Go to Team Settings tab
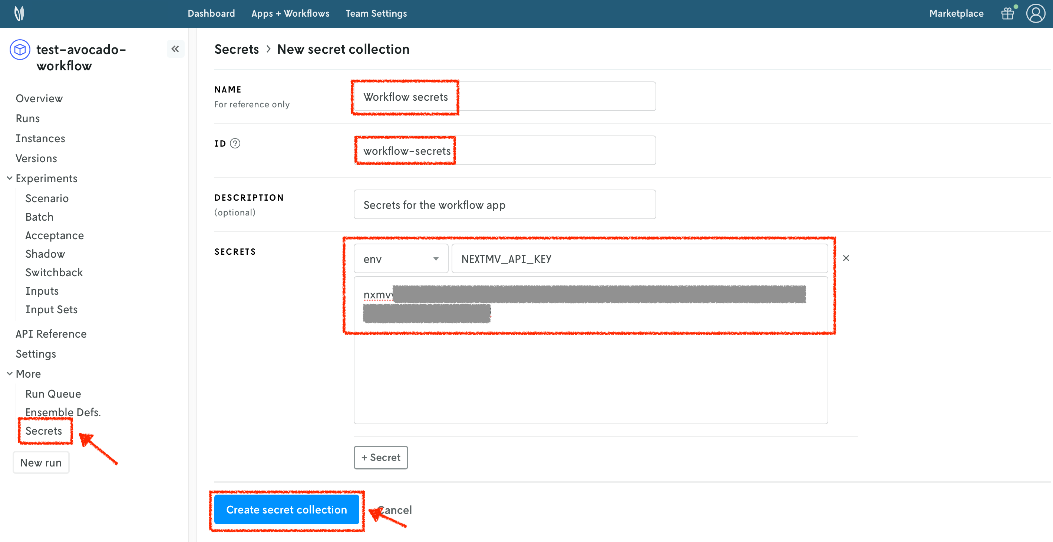Viewport: 1053px width, 542px height. pyautogui.click(x=376, y=13)
